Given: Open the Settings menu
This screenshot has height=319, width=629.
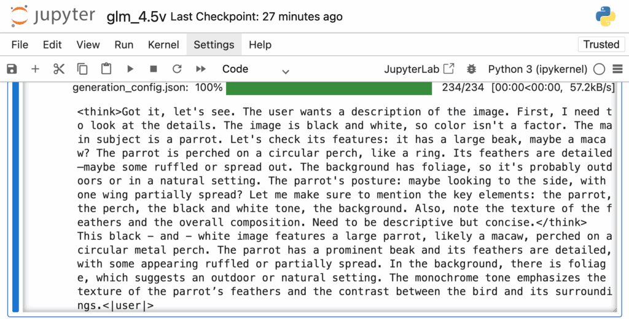Looking at the screenshot, I should 214,45.
